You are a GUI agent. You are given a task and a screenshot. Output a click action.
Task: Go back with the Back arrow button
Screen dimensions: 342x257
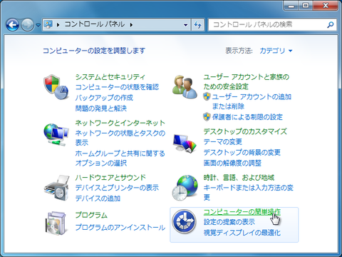coord(12,24)
